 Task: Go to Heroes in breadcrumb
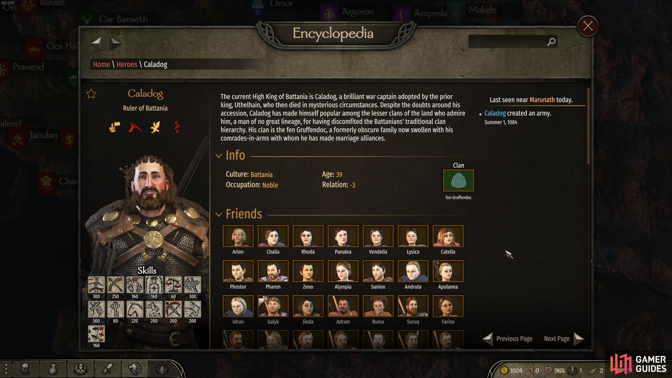pyautogui.click(x=127, y=64)
